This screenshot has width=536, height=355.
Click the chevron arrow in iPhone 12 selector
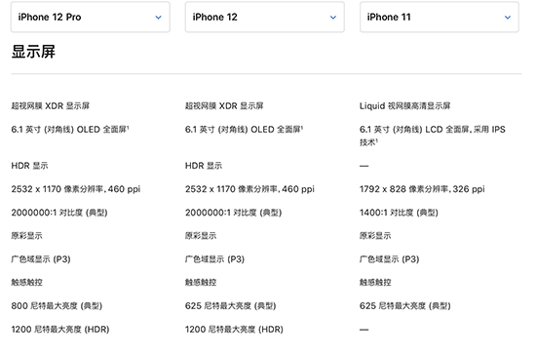333,18
